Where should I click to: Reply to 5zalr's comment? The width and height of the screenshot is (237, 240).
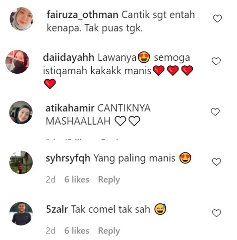pyautogui.click(x=109, y=231)
